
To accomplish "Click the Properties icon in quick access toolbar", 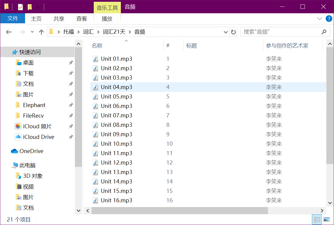I will point(20,7).
